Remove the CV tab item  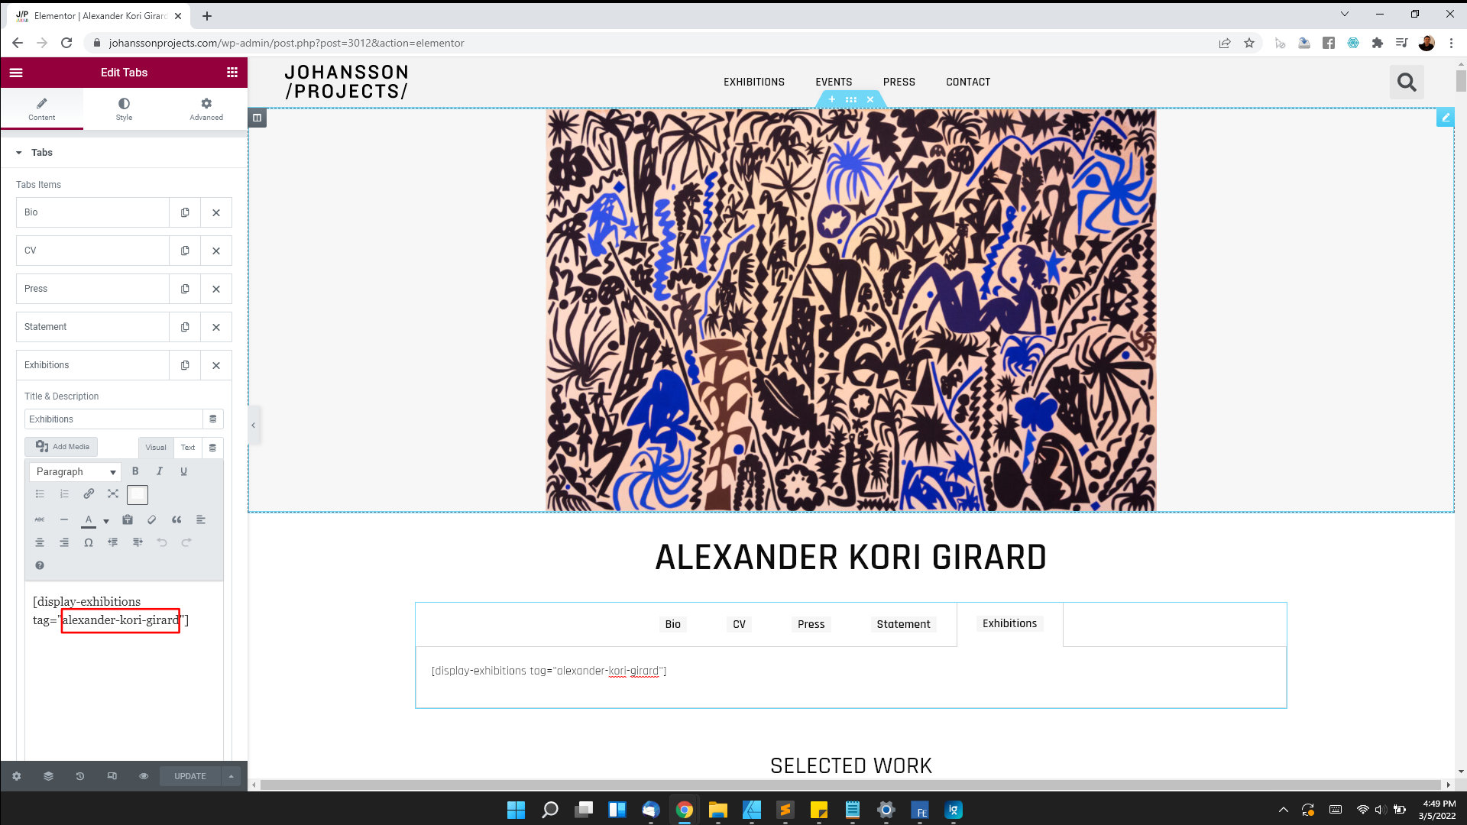click(x=216, y=251)
